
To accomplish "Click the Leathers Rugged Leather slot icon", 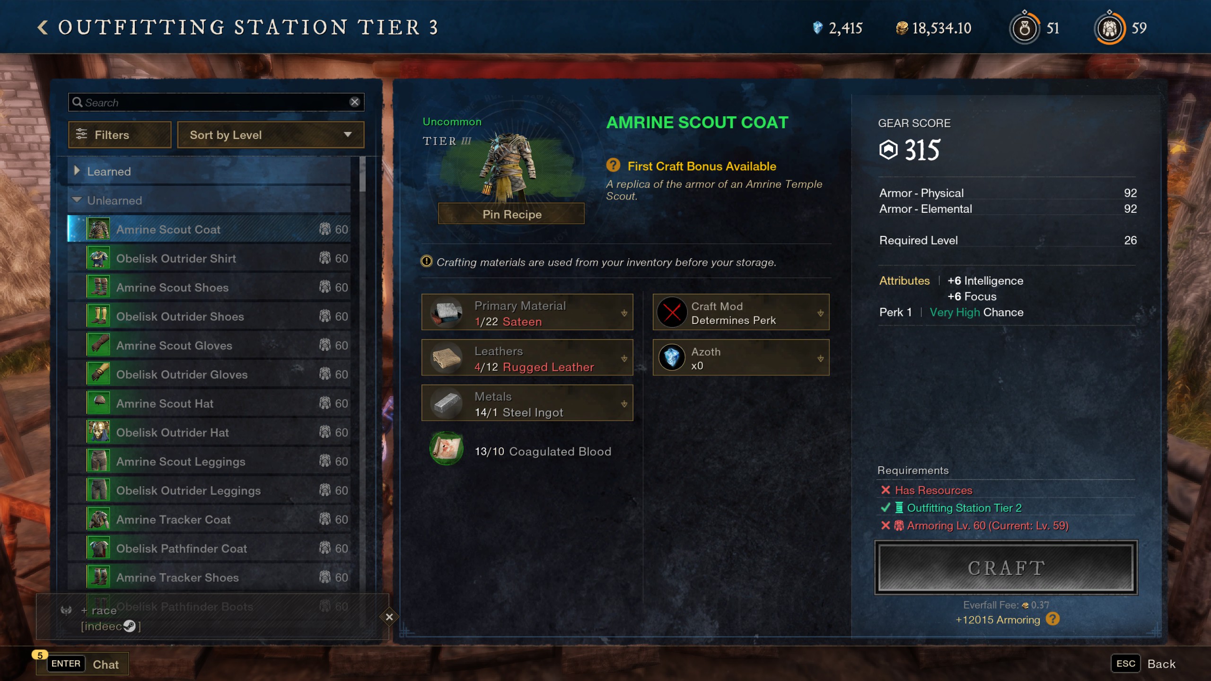I will click(447, 359).
